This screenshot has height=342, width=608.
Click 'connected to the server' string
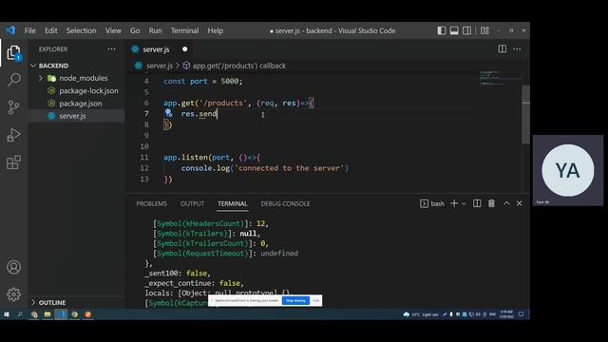[x=290, y=168]
